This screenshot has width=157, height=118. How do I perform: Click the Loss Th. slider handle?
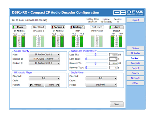click(96, 55)
